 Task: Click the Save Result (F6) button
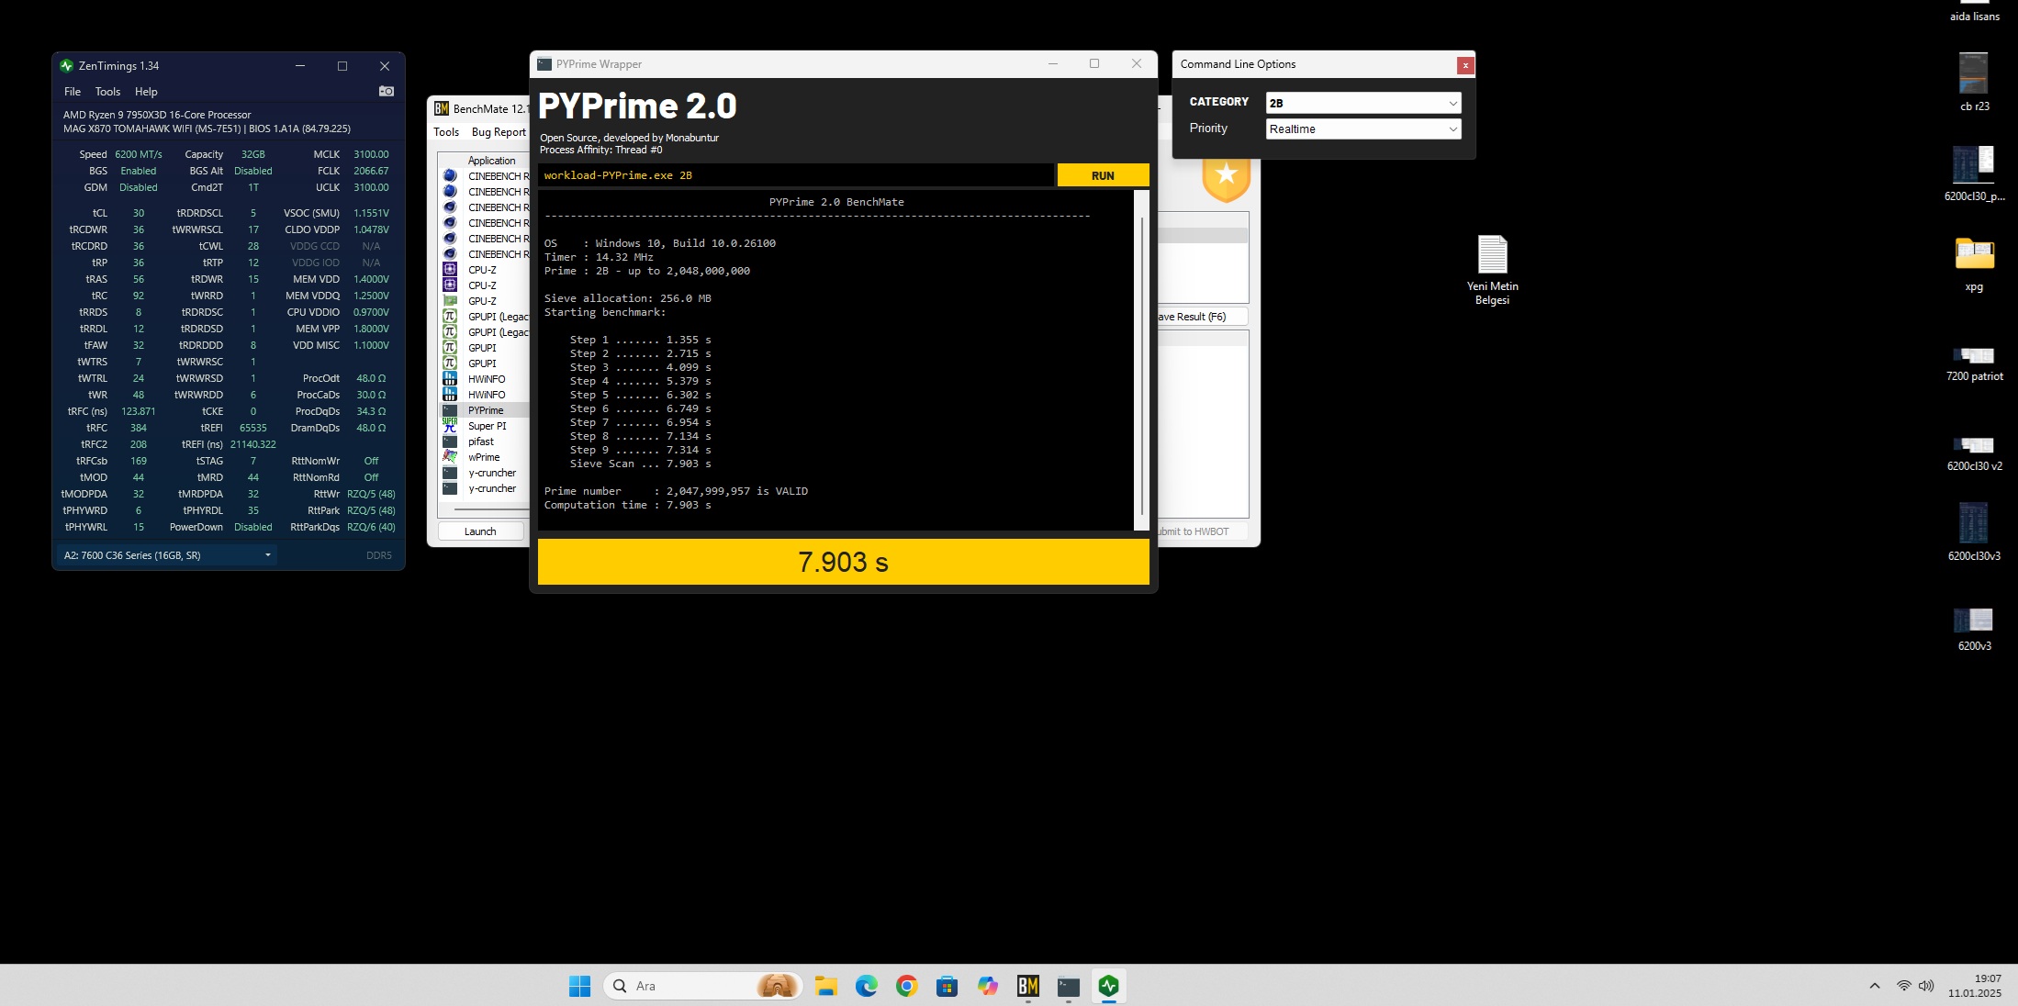coord(1201,317)
